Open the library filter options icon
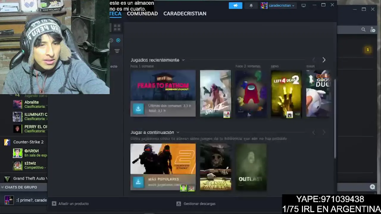The height and width of the screenshot is (214, 381). (117, 51)
